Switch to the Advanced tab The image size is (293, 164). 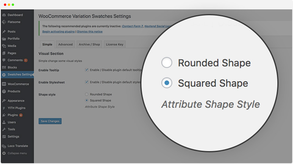tap(65, 45)
